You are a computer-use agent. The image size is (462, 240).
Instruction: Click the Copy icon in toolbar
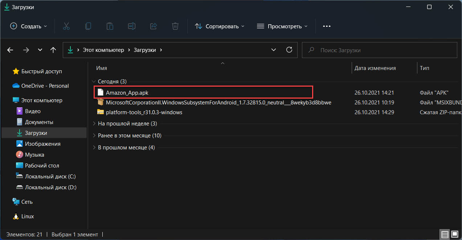[x=88, y=26]
